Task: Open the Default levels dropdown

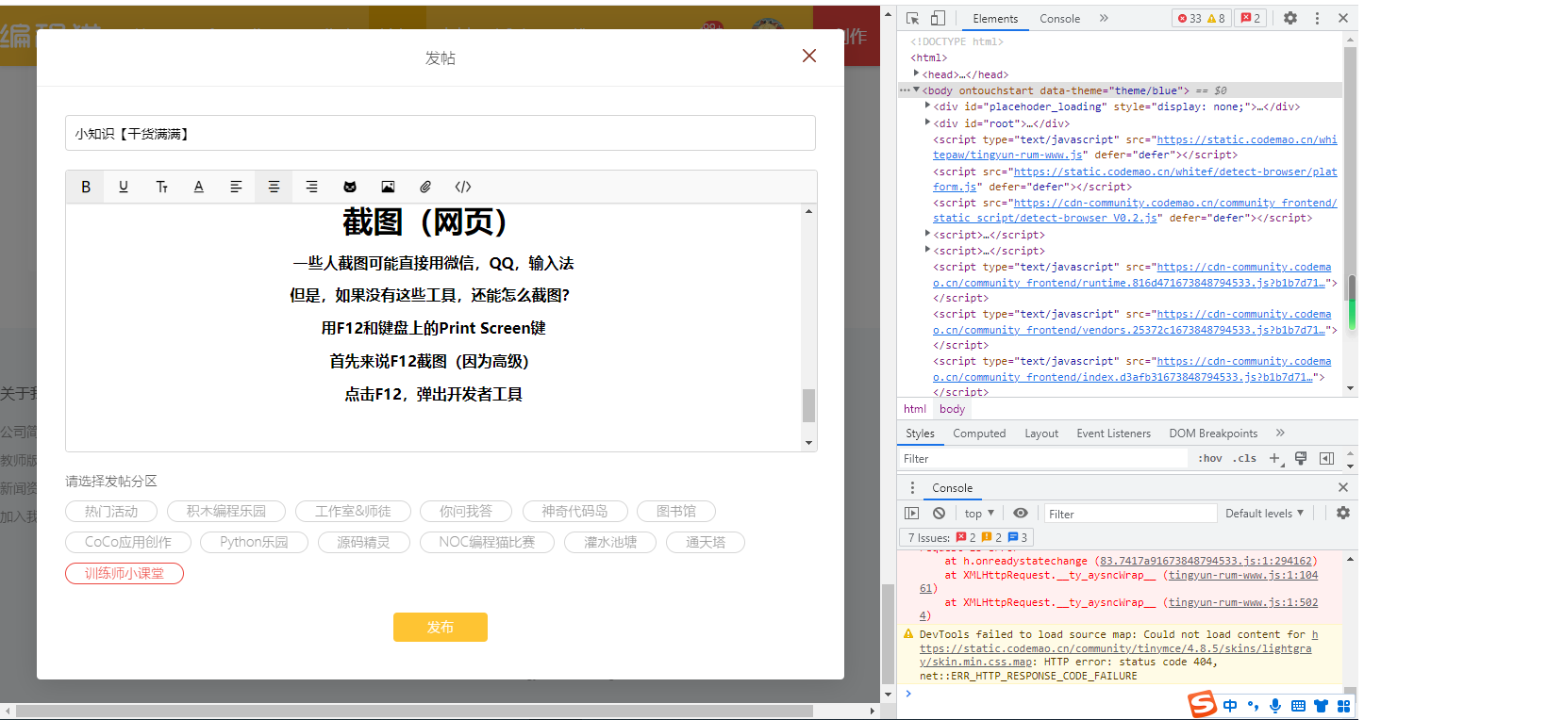Action: 1264,514
